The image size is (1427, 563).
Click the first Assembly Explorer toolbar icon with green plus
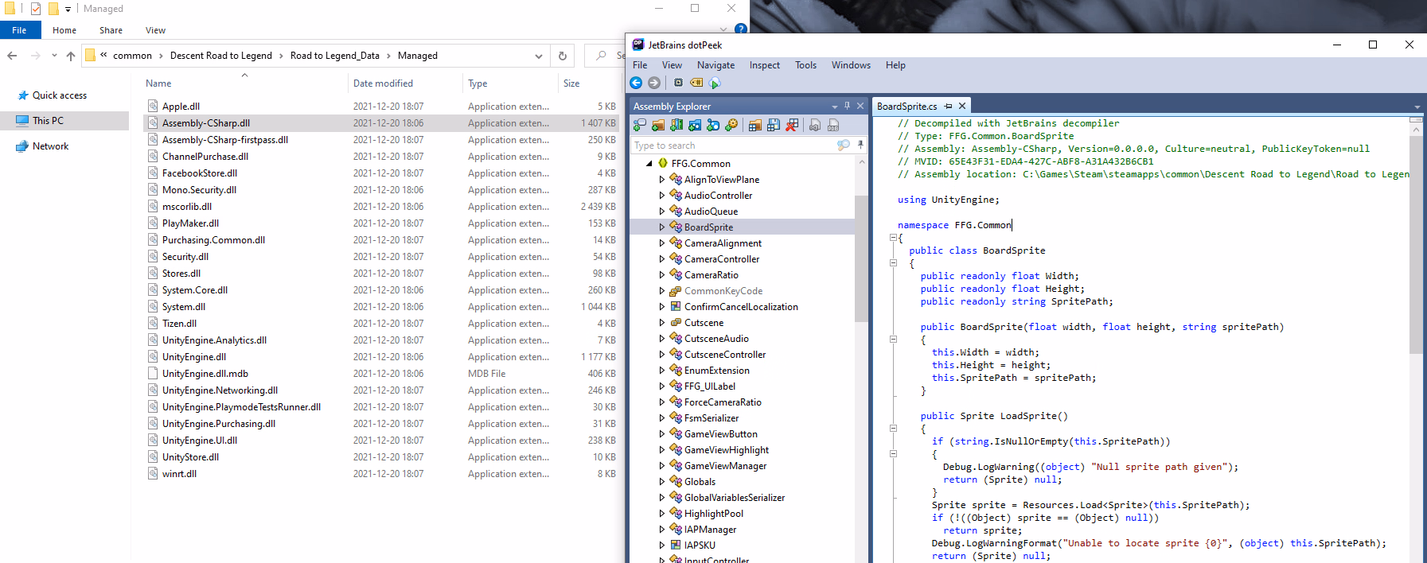pyautogui.click(x=639, y=125)
